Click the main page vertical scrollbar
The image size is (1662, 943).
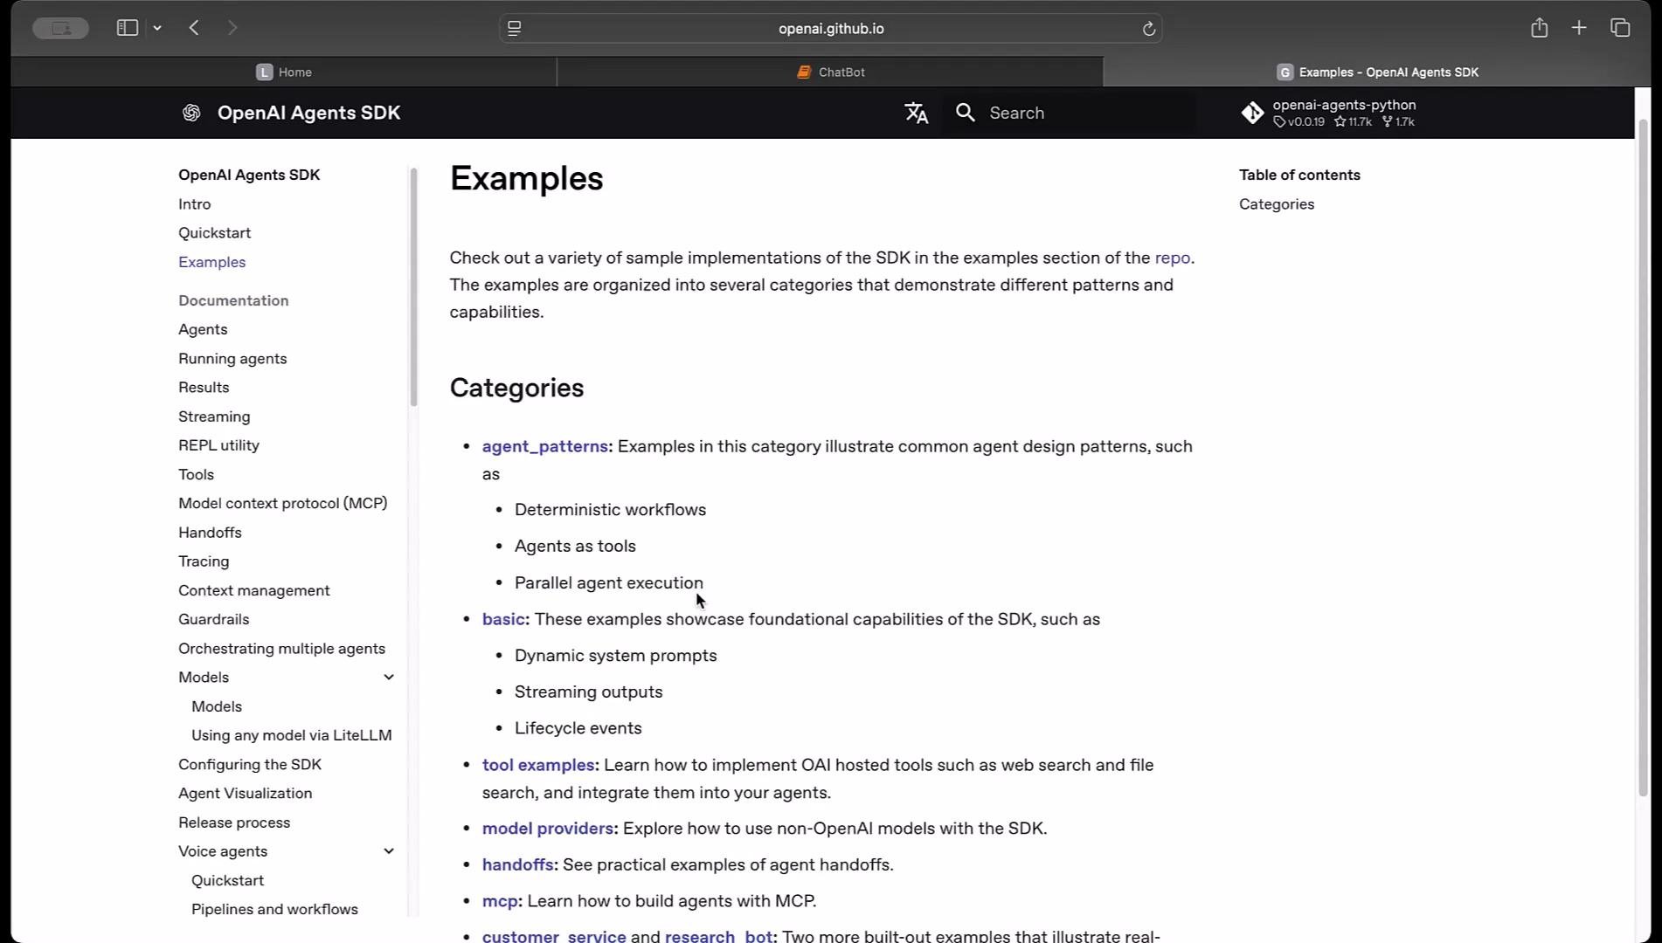pos(1643,458)
